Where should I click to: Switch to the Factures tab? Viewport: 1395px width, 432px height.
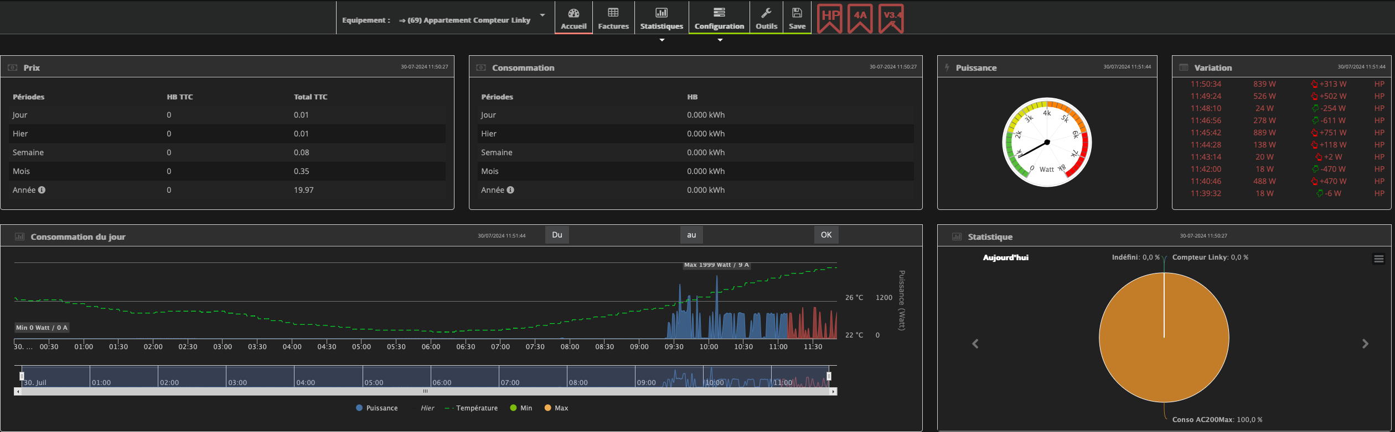point(613,18)
